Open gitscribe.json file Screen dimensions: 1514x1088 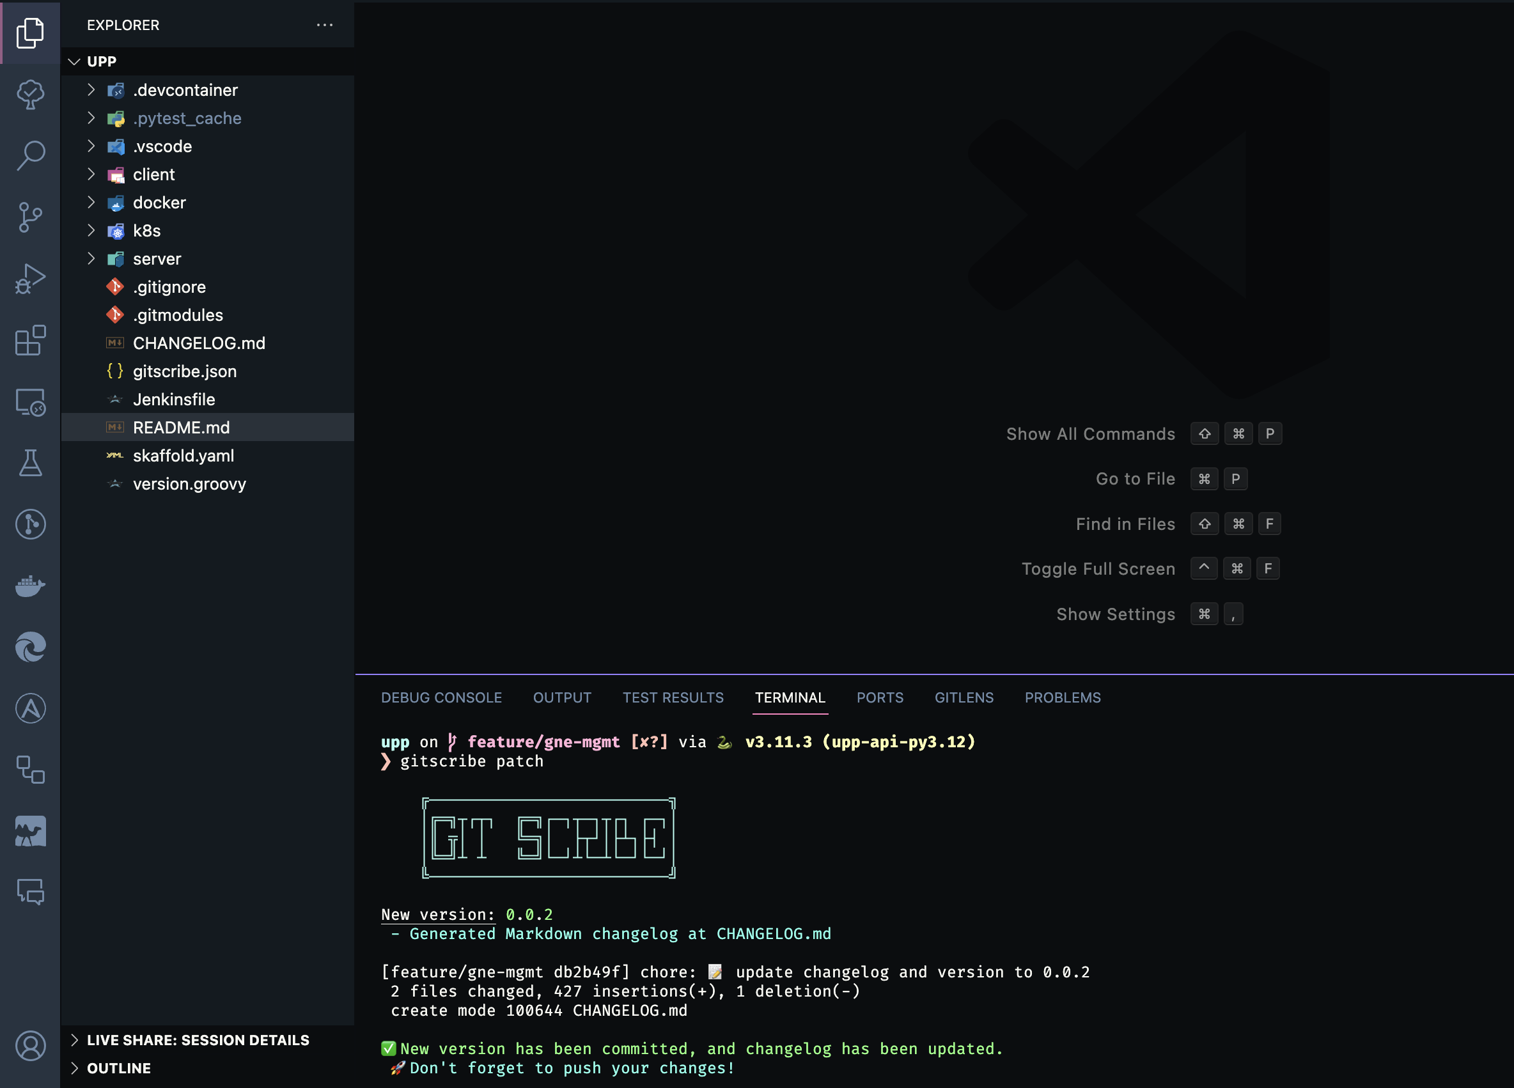[184, 371]
